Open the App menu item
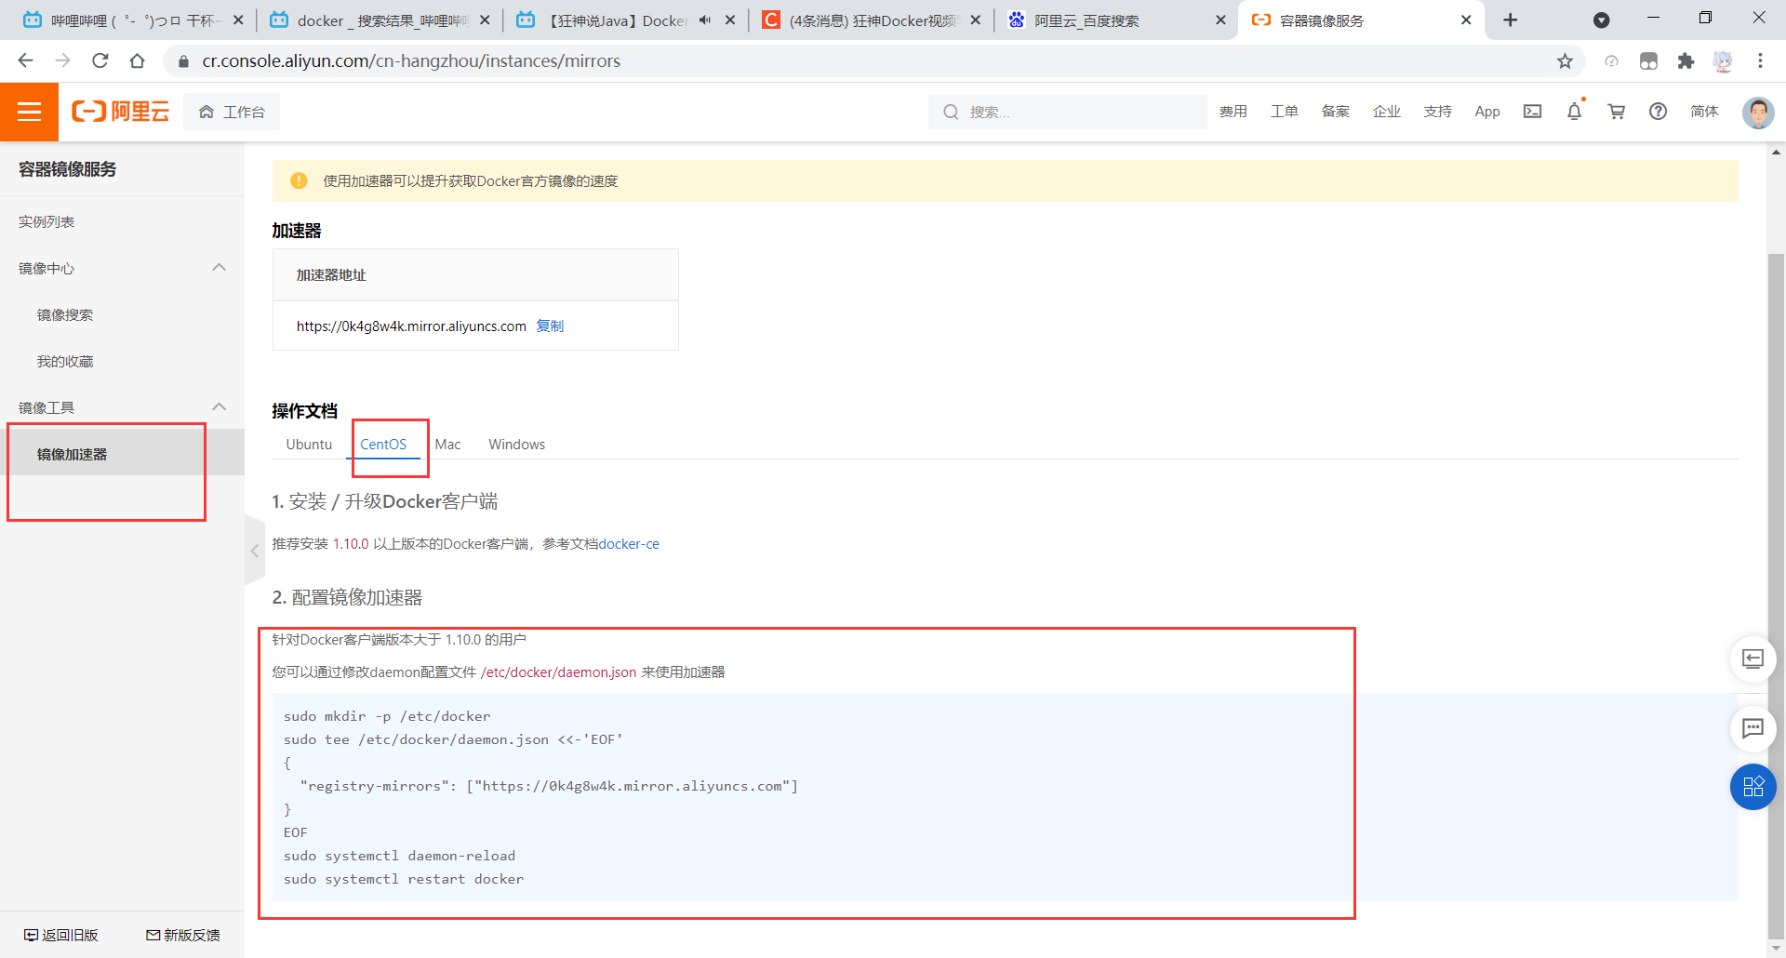The image size is (1786, 958). pyautogui.click(x=1487, y=112)
